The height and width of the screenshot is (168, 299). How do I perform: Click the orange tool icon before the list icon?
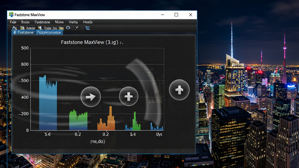pyautogui.click(x=77, y=28)
